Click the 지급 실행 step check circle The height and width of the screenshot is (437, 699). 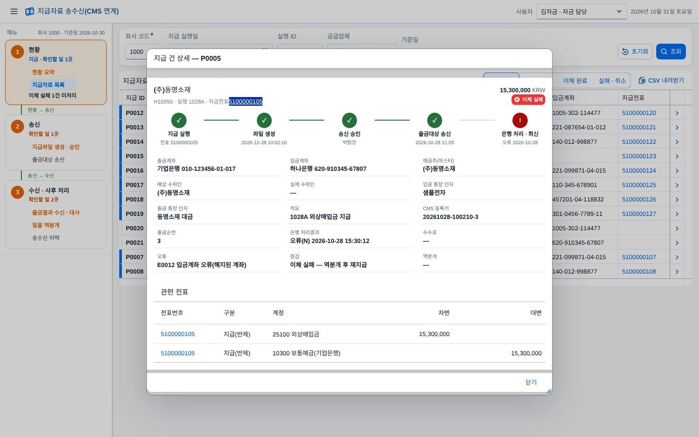tap(179, 120)
